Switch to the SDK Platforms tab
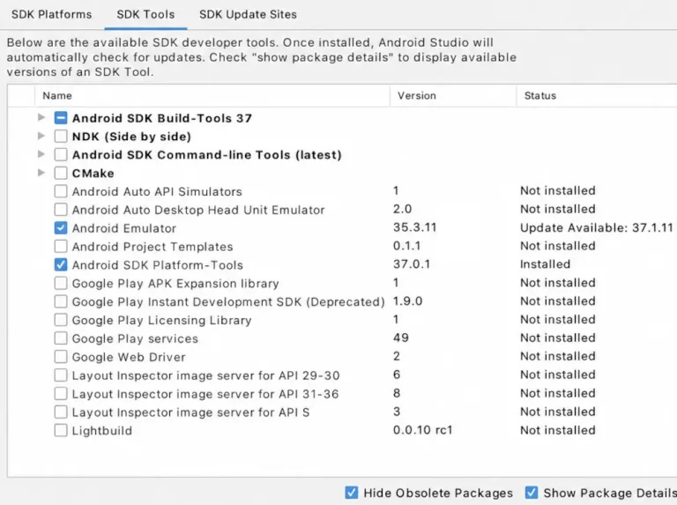This screenshot has width=677, height=505. click(51, 14)
